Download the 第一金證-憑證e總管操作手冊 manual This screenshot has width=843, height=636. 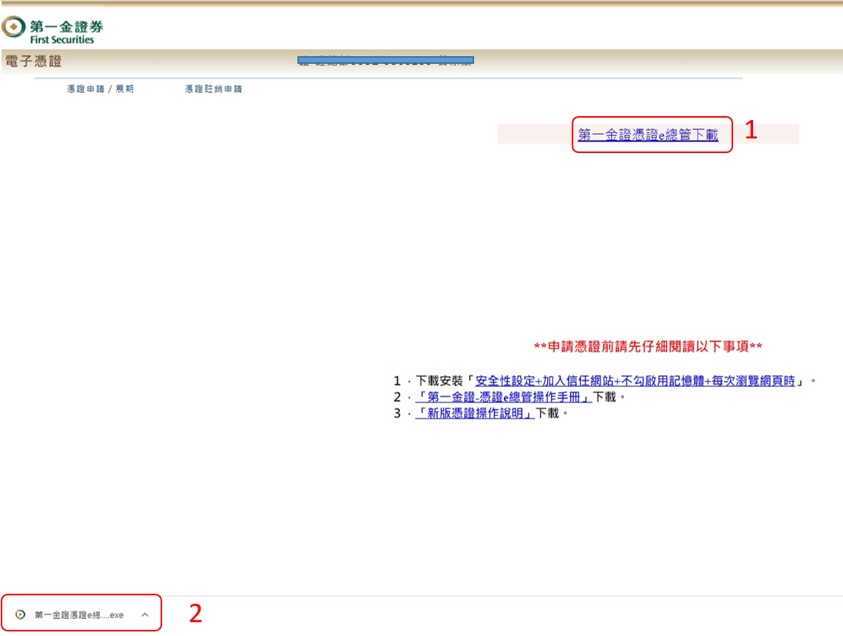point(503,397)
